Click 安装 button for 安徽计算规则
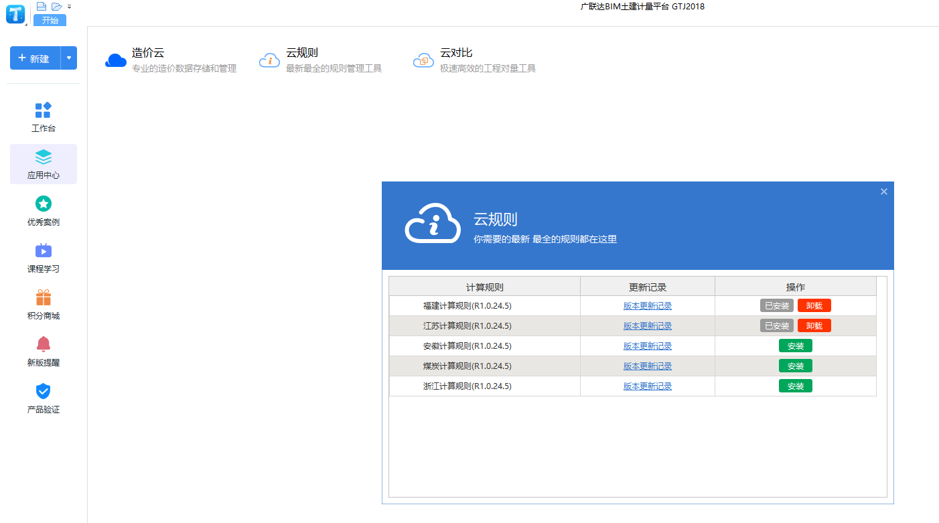 coord(796,346)
